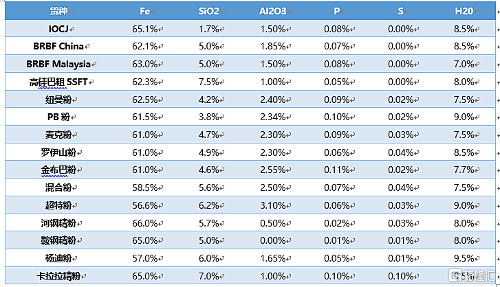This screenshot has width=500, height=287.
Task: Select the Fe column header
Action: pyautogui.click(x=144, y=11)
